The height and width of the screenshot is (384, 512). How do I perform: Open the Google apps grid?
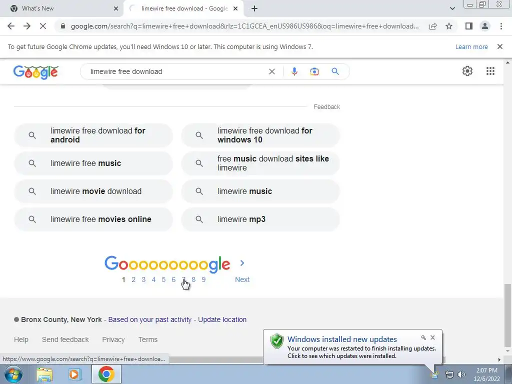[x=490, y=71]
